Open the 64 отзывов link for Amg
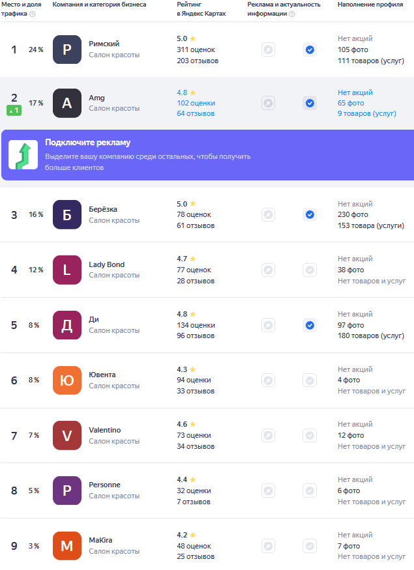The height and width of the screenshot is (570, 414). click(x=196, y=113)
